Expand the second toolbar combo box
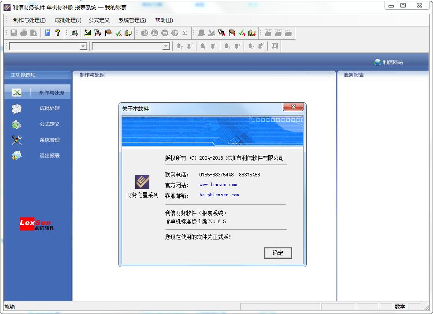 [166, 46]
